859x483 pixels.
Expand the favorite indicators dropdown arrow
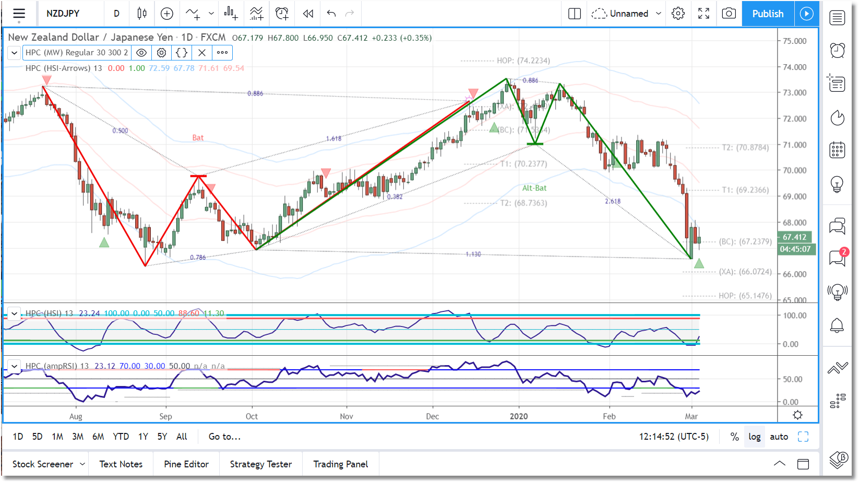click(x=211, y=14)
